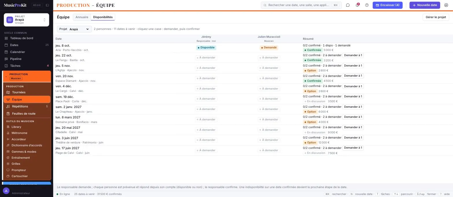Screen dimensions: 453x197
Task: Toggle Jérémy's À demander cell for lun. 8 mars 2027
Action: tap(206, 120)
